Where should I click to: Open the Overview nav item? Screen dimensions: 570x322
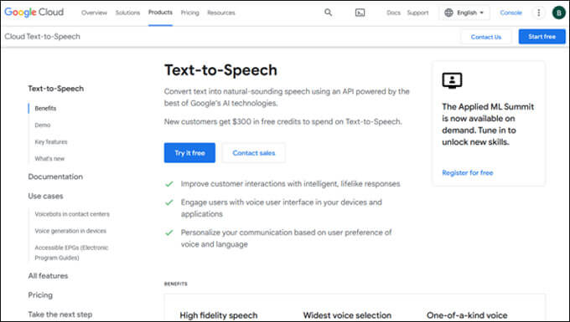94,13
